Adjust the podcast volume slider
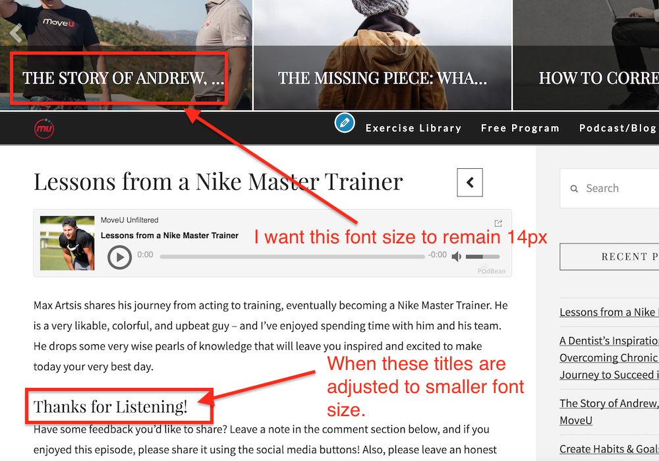 point(482,257)
